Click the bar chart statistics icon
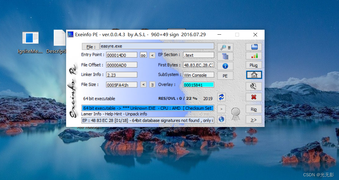Image resolution: width=339 pixels, height=180 pixels. click(x=254, y=56)
